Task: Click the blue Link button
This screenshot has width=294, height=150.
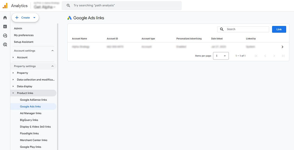Action: click(279, 29)
